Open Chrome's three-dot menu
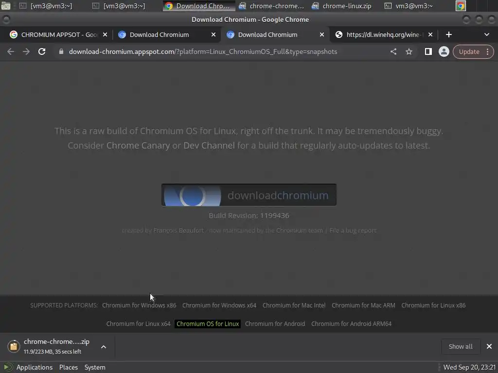 coord(487,51)
